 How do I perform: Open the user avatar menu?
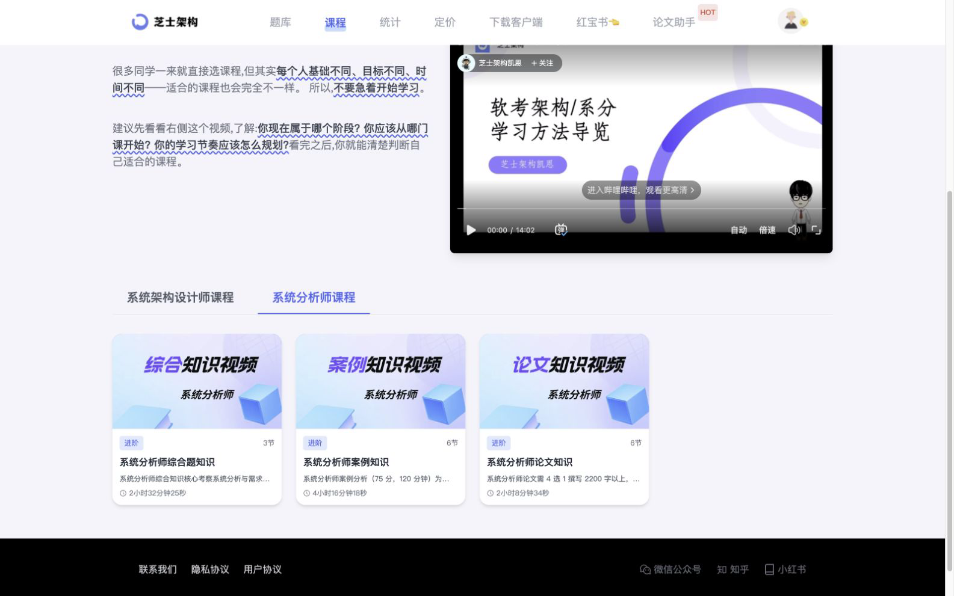791,21
